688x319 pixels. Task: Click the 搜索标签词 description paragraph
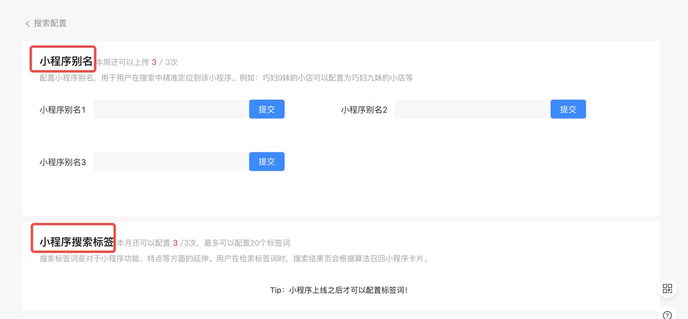(234, 258)
